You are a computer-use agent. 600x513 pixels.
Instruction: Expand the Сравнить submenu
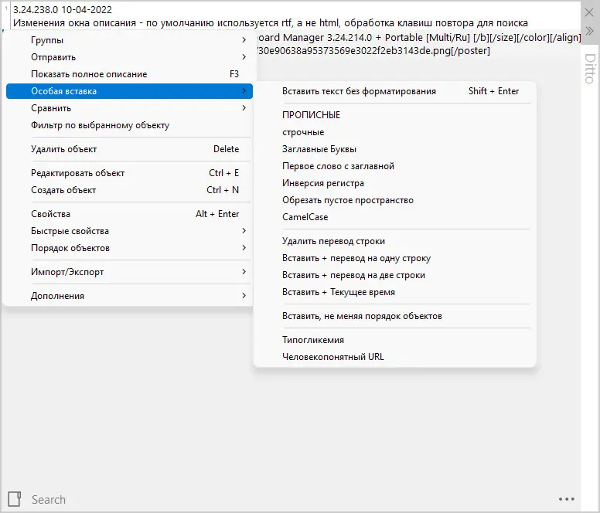[x=128, y=108]
